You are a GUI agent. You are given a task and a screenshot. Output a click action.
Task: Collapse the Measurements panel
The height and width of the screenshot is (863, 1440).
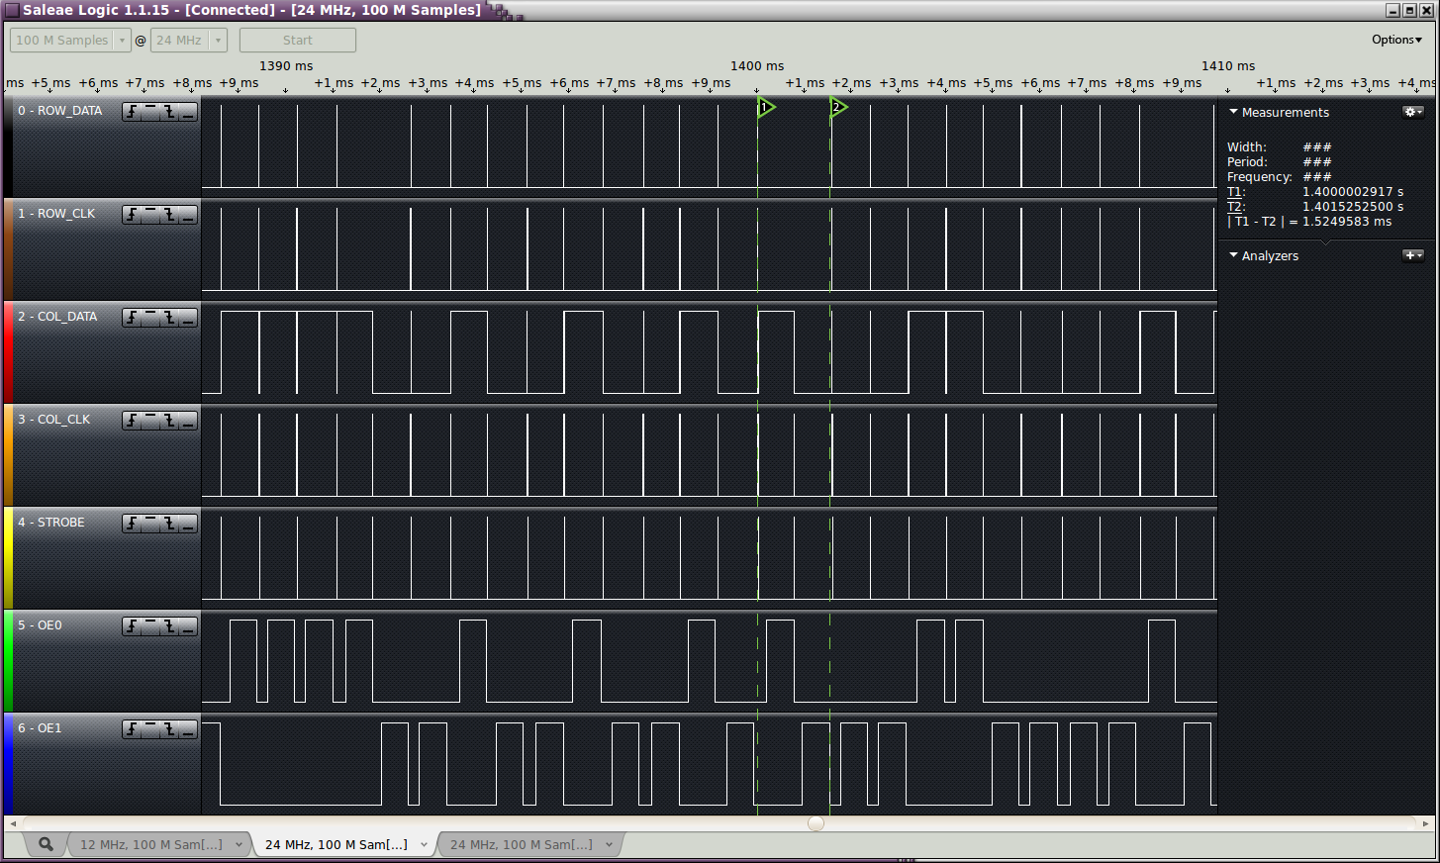click(1233, 112)
